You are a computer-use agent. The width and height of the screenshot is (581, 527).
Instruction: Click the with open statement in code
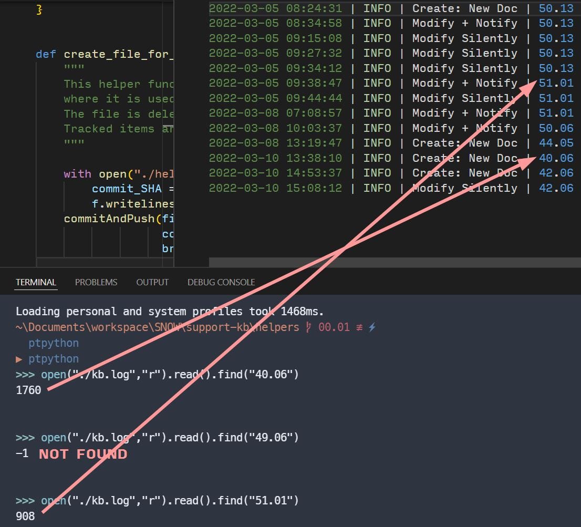click(x=105, y=173)
